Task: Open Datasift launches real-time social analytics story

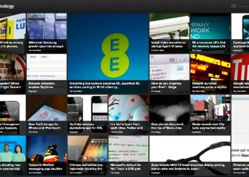Action: (x=211, y=74)
